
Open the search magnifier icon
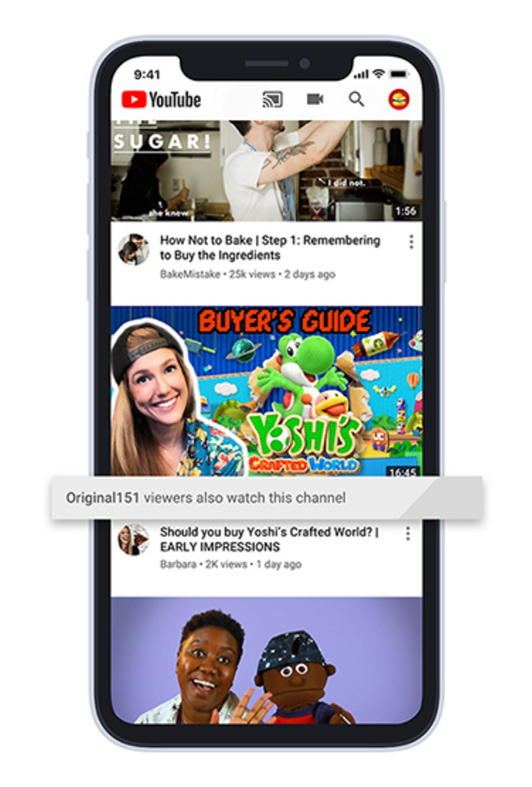click(356, 100)
